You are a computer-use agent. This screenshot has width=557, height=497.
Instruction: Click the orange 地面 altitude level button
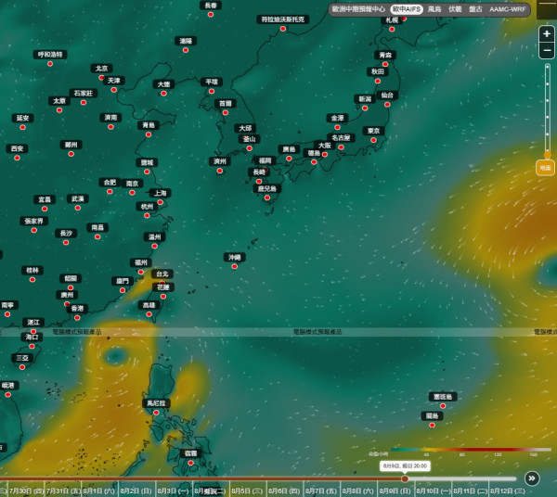545,168
